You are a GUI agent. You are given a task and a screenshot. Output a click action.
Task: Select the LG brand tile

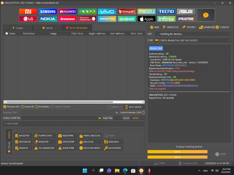pyautogui.click(x=28, y=19)
